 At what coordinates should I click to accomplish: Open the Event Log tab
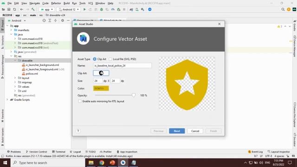click(x=255, y=152)
